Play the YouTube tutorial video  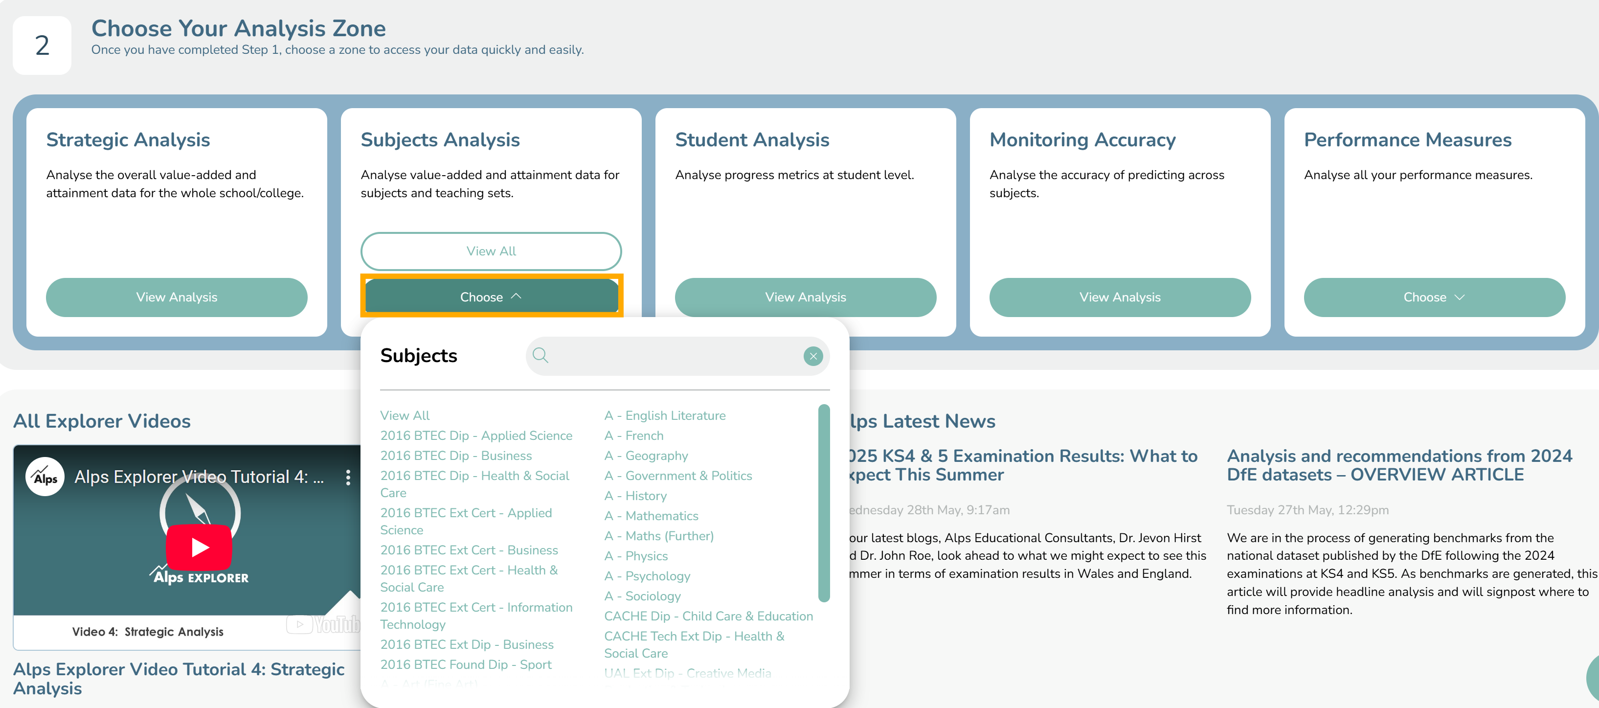pyautogui.click(x=199, y=547)
